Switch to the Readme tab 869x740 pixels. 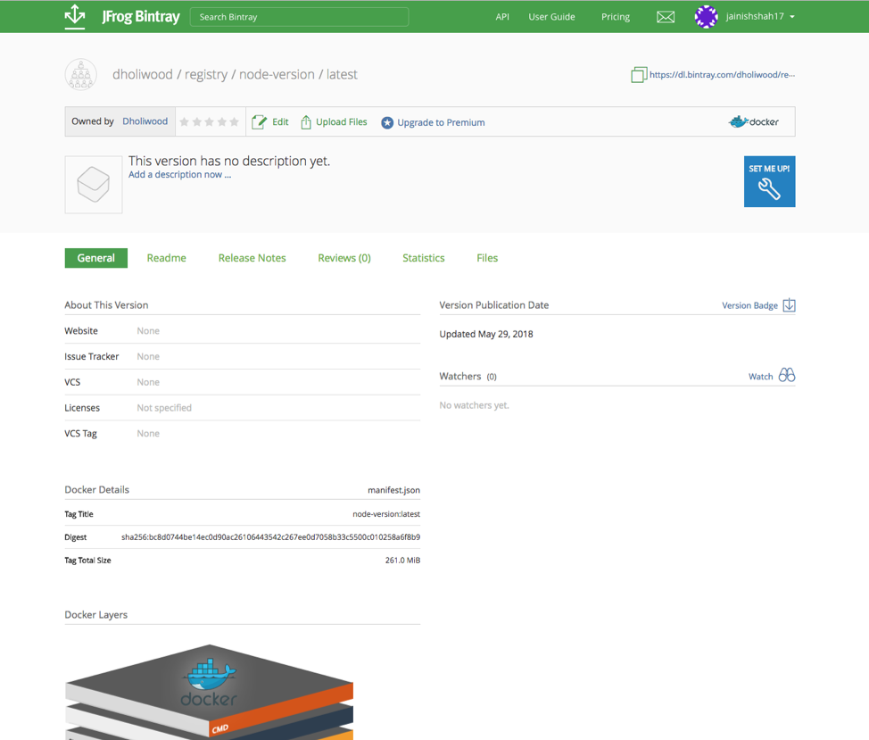coord(166,258)
